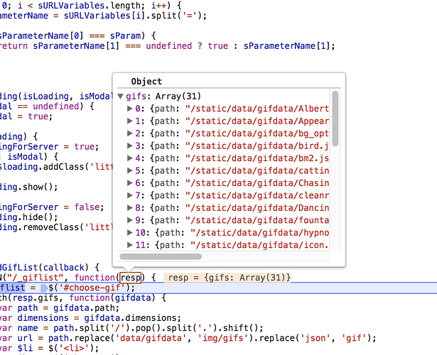Screen dimensions: 437x355
Task: Expand array item 2 bg_opt path
Action: 129,133
